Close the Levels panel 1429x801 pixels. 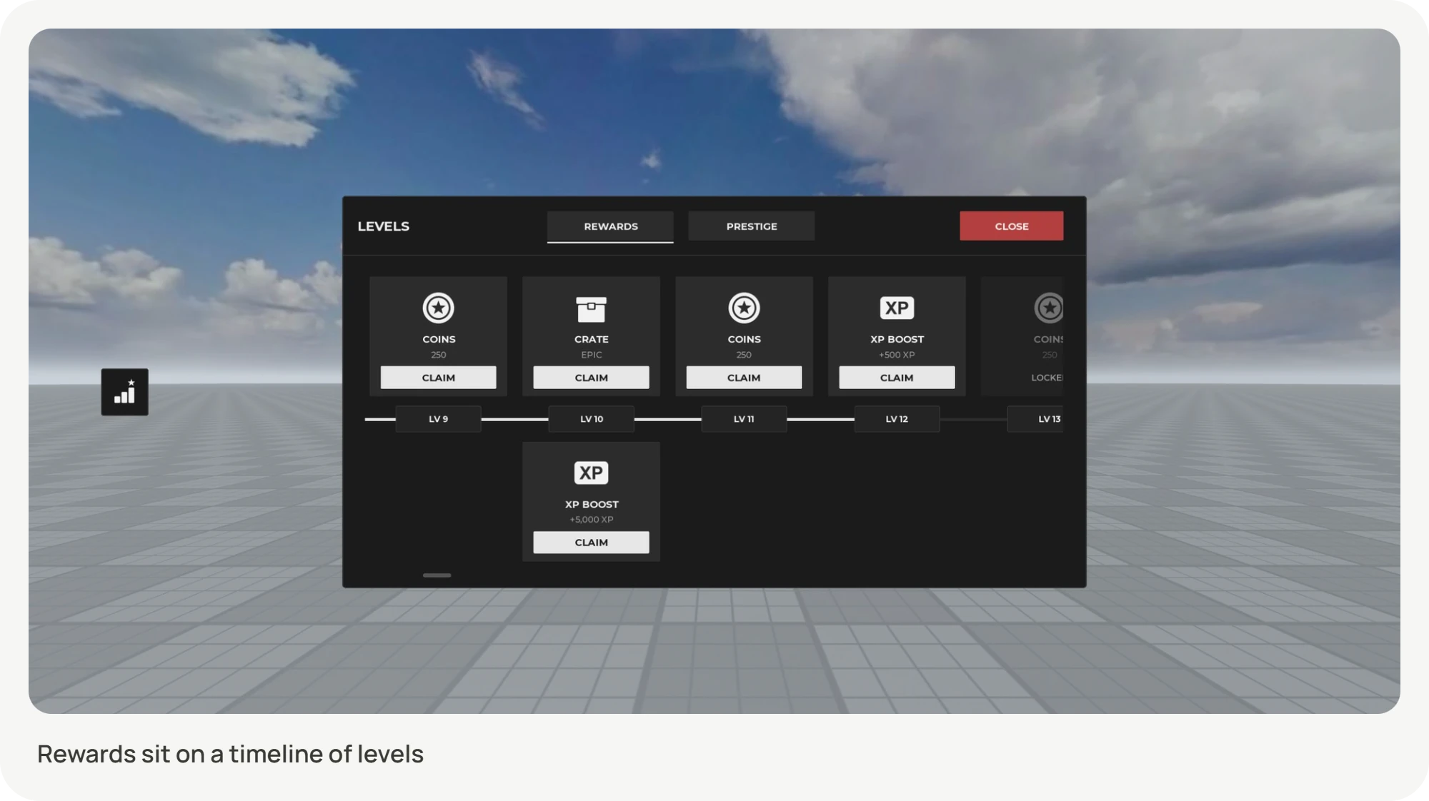(1011, 226)
